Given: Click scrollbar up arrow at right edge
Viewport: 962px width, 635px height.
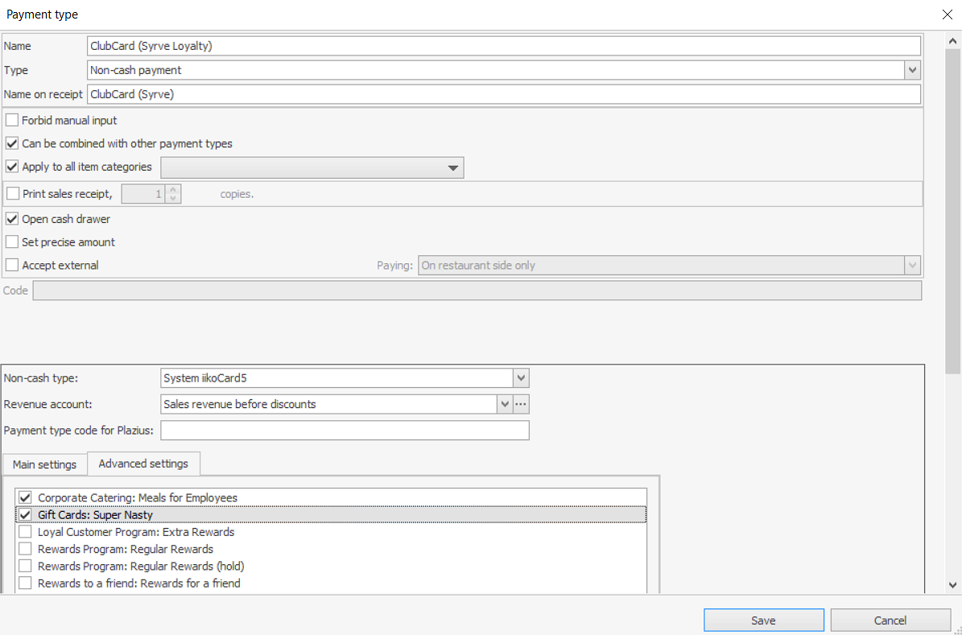Looking at the screenshot, I should [x=953, y=39].
